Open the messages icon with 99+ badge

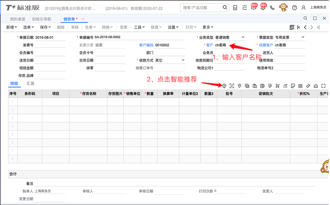(x=253, y=7)
